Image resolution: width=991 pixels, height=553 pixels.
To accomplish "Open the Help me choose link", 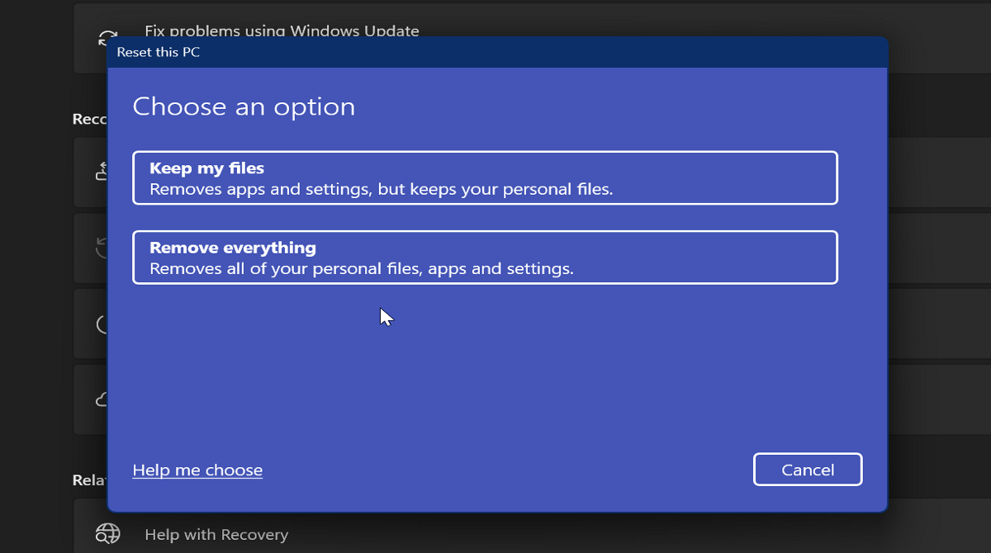I will tap(197, 470).
